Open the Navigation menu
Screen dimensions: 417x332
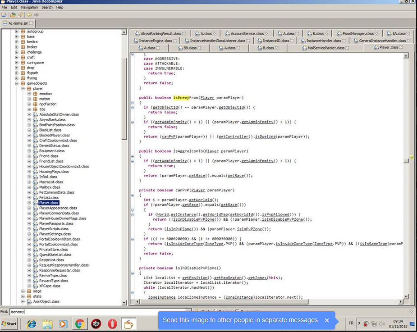click(x=29, y=7)
